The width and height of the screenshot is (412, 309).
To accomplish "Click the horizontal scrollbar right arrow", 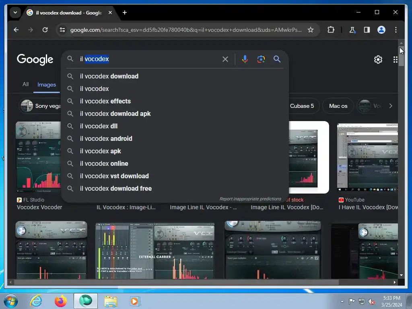I will point(395,282).
